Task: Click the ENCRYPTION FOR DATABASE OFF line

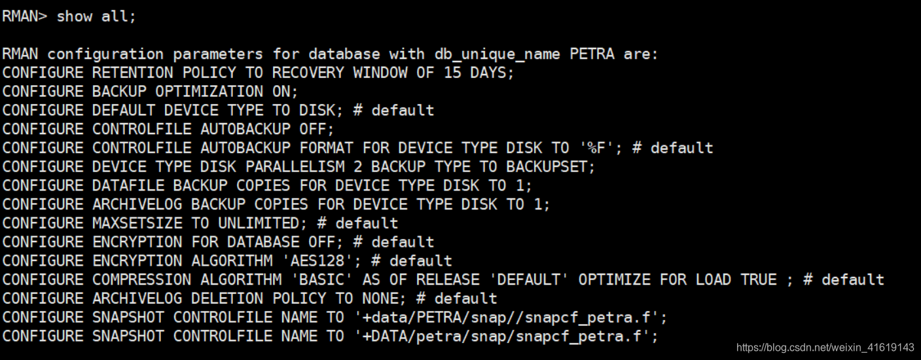Action: pyautogui.click(x=218, y=242)
